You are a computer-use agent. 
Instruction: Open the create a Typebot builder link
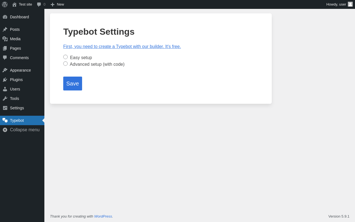pos(122,47)
